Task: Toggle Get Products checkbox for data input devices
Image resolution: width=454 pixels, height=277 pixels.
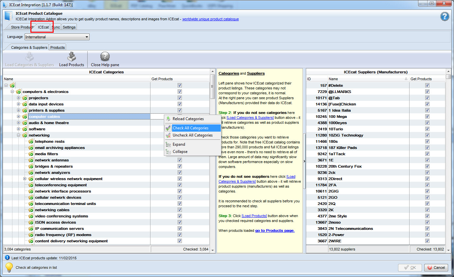Action: (x=180, y=104)
